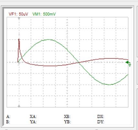The height and width of the screenshot is (130, 138).
Task: Click the red VF1 spike peak
Action: tap(19, 39)
